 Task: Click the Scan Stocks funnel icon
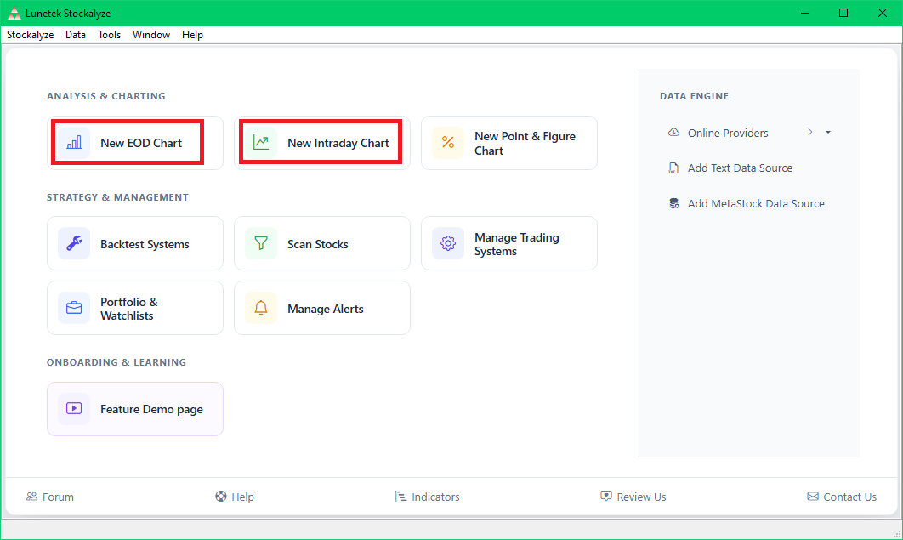[x=261, y=243]
